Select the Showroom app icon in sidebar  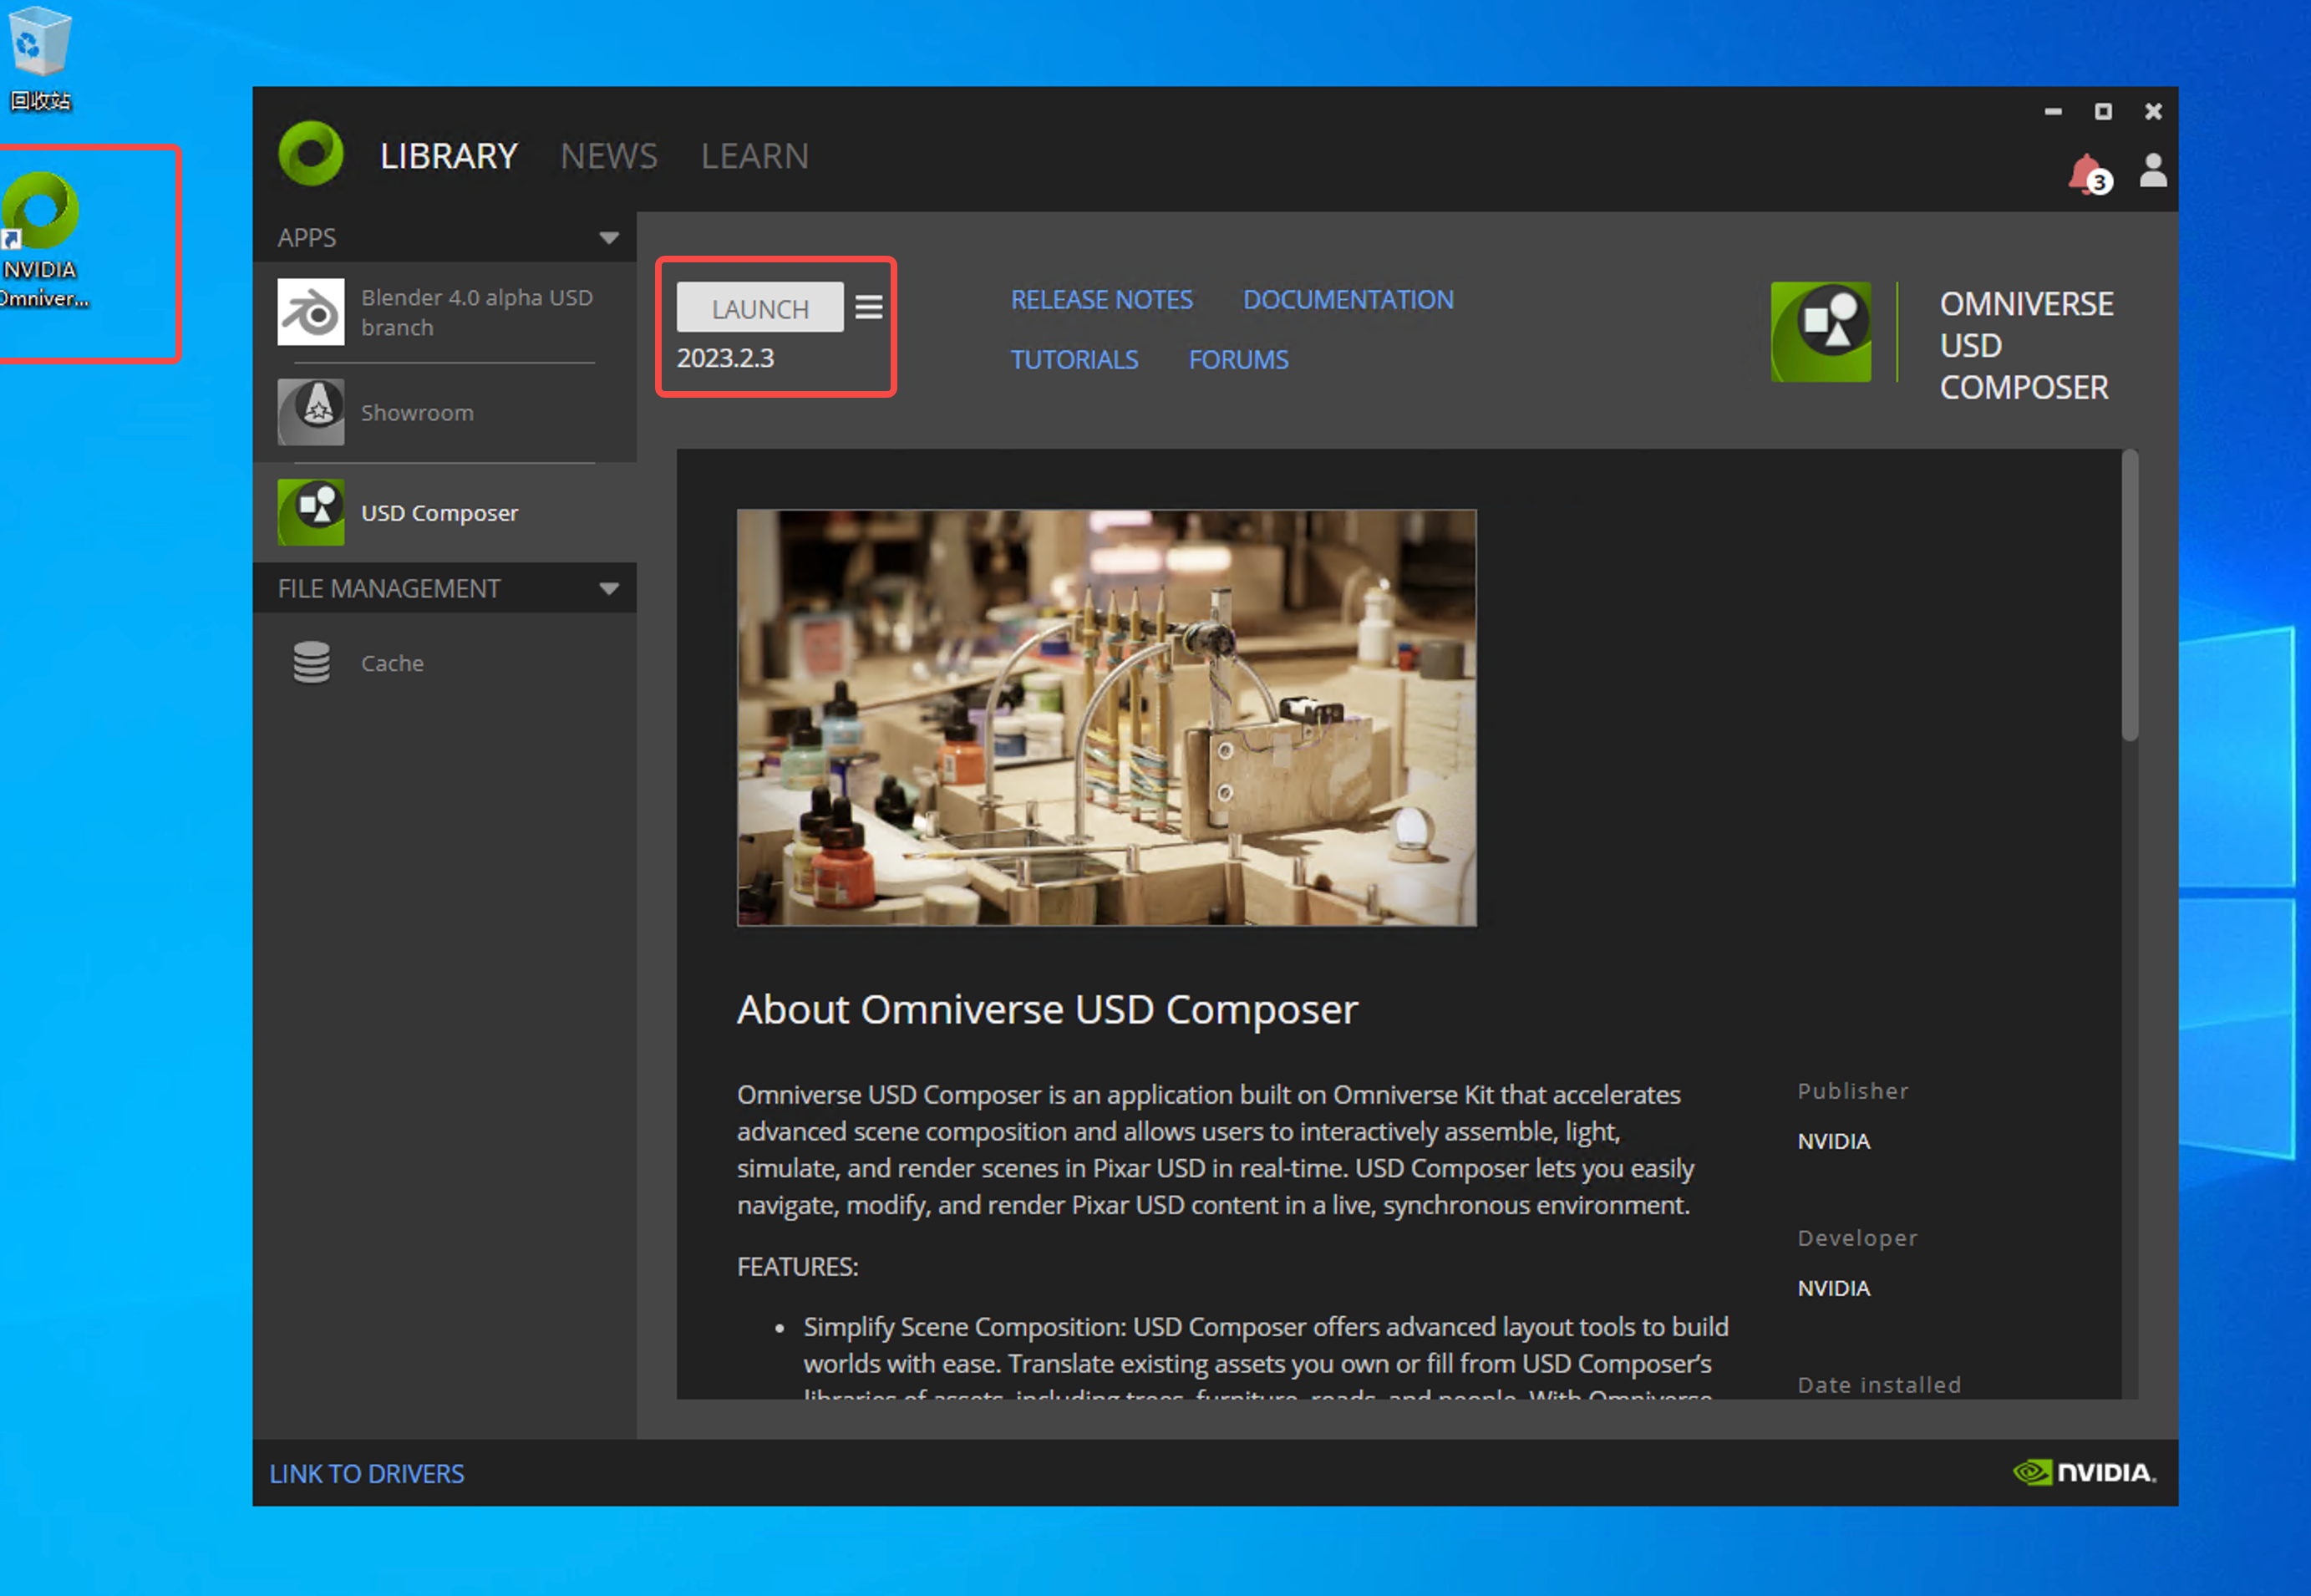(x=311, y=412)
